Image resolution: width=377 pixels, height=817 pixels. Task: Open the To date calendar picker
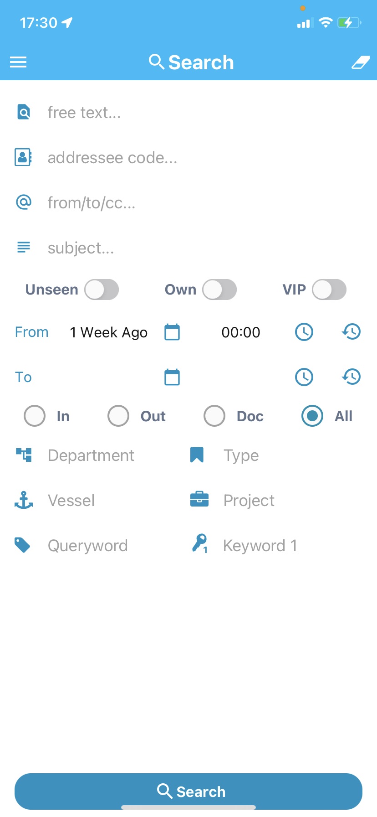click(x=172, y=377)
